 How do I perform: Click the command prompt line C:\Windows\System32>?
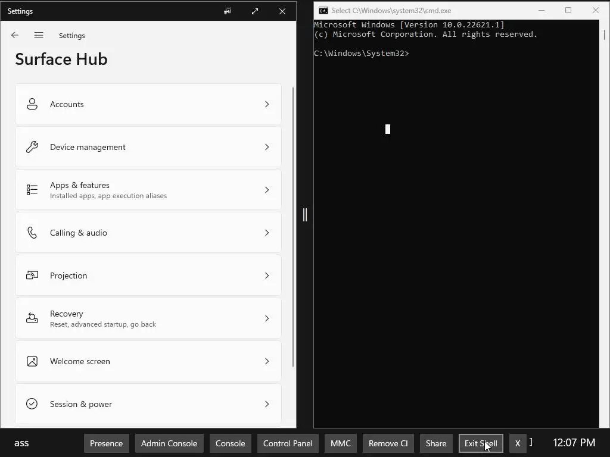click(x=362, y=53)
